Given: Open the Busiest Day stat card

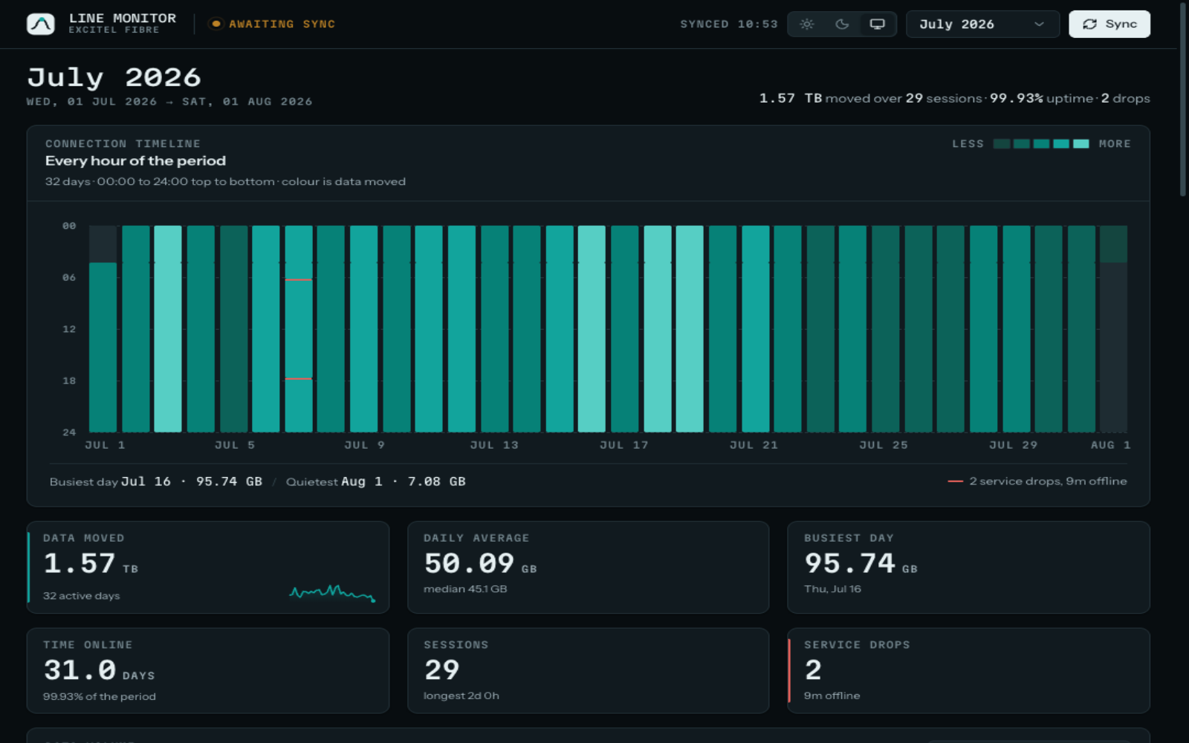Looking at the screenshot, I should coord(968,567).
